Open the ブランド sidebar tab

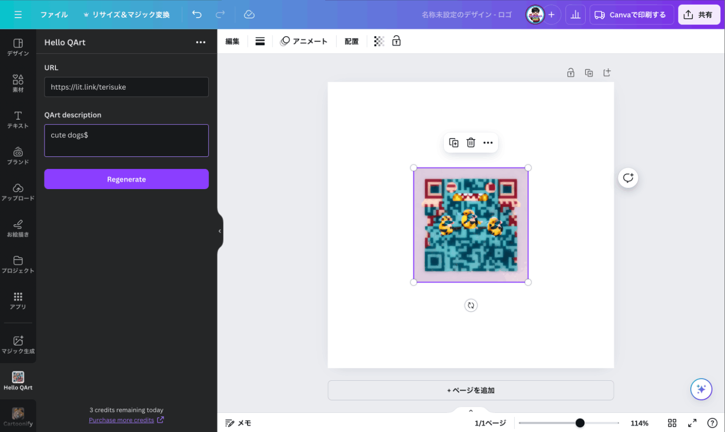(18, 156)
